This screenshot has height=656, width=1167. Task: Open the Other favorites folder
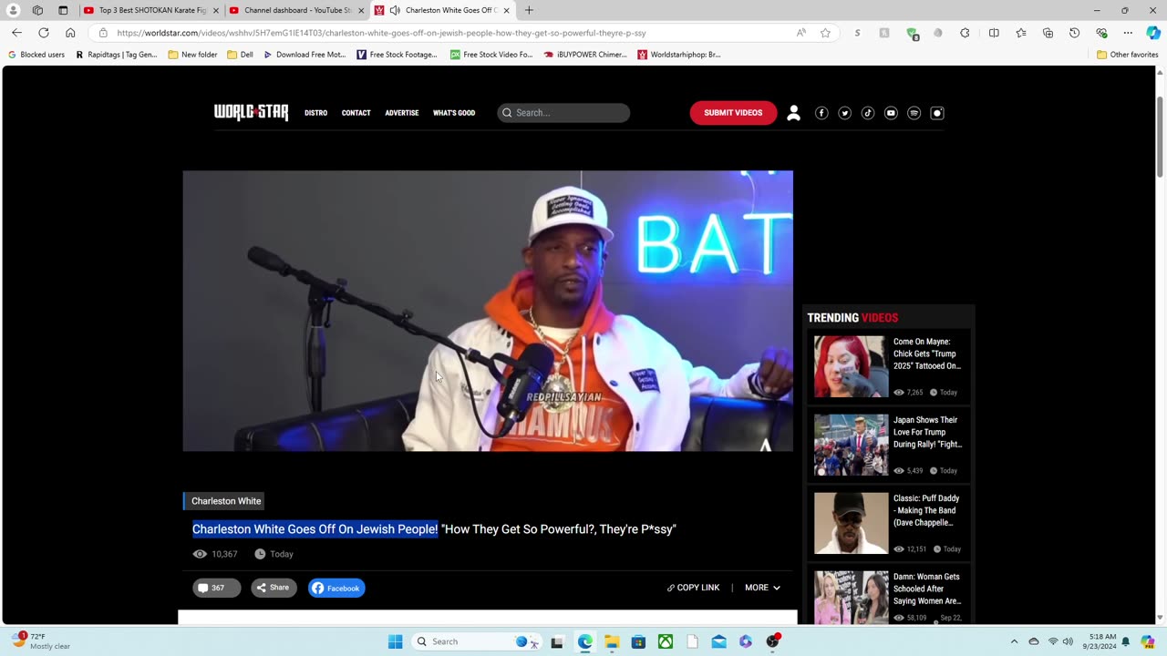tap(1127, 55)
